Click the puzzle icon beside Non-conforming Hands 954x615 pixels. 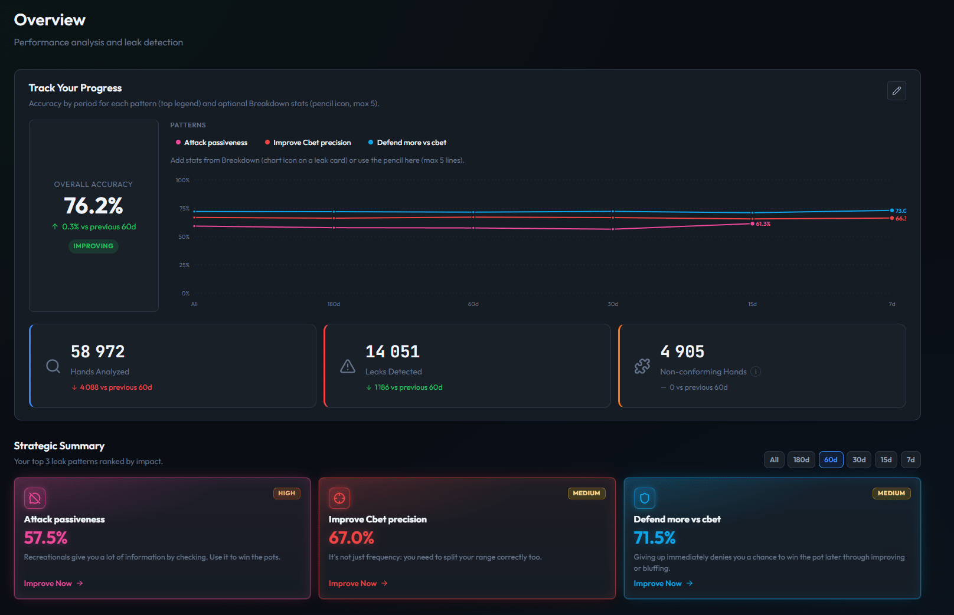[x=642, y=366]
